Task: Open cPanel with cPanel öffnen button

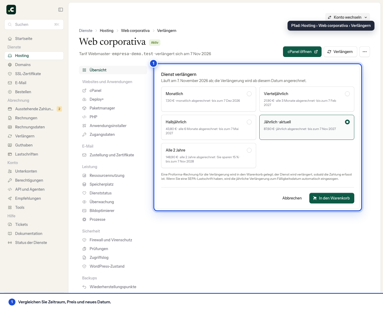Action: click(x=302, y=52)
